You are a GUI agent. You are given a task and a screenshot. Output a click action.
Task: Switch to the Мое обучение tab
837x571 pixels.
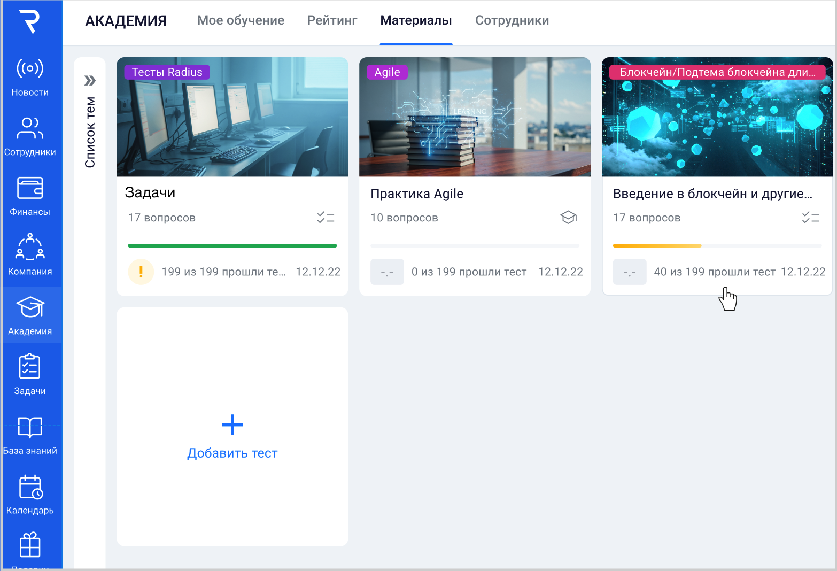(x=241, y=20)
